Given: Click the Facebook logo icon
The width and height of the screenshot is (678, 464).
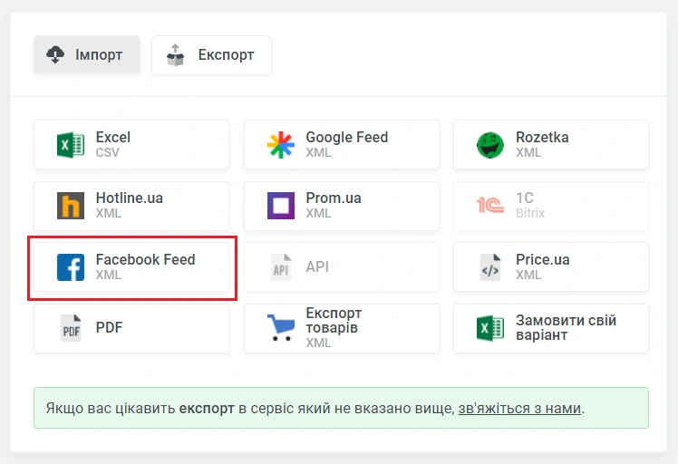Looking at the screenshot, I should (71, 267).
